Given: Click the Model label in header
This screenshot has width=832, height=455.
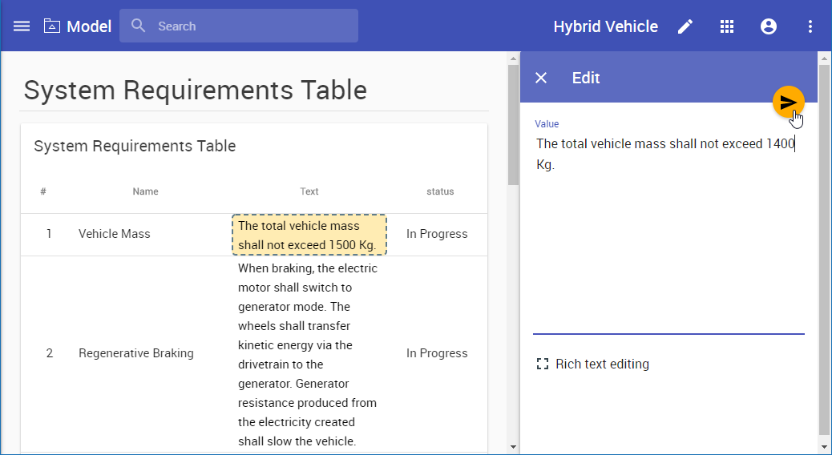Looking at the screenshot, I should tap(89, 26).
